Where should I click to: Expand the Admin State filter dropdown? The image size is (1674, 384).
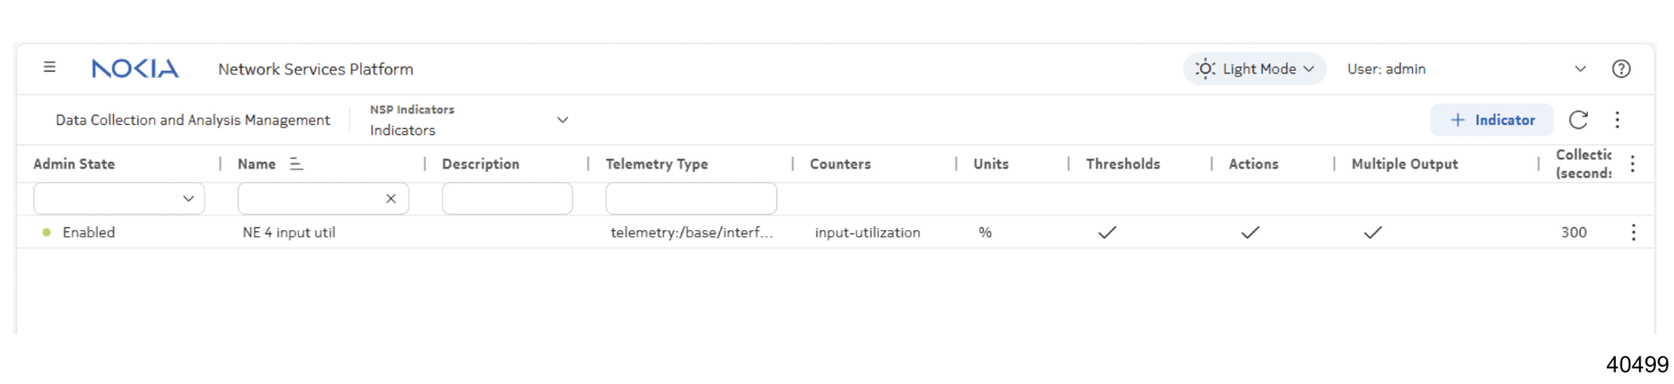188,199
